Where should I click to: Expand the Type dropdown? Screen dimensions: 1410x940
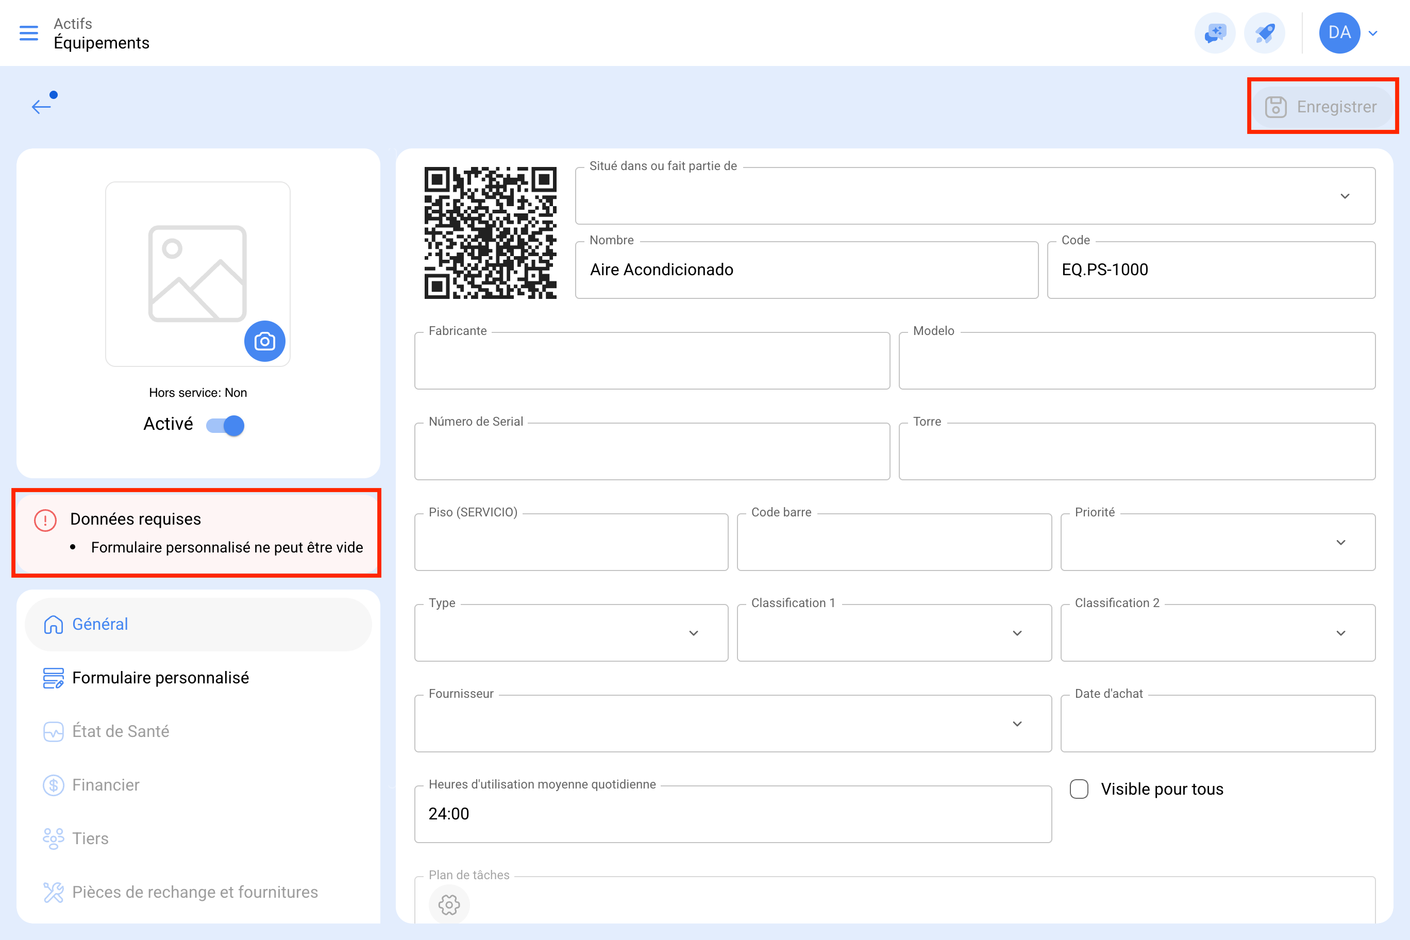point(570,633)
